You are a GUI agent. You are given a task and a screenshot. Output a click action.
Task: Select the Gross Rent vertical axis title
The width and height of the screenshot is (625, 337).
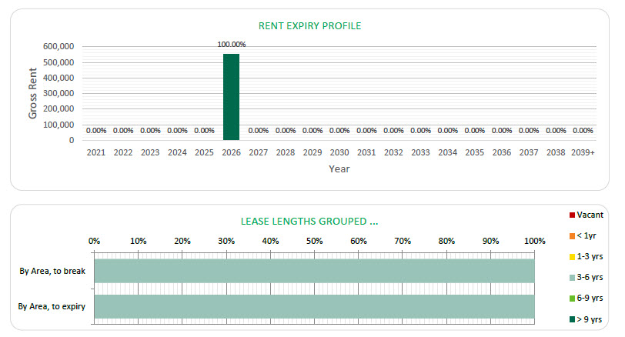coord(34,93)
